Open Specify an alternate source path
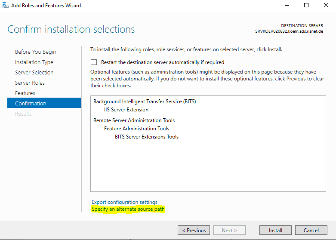The height and width of the screenshot is (240, 336). [x=128, y=209]
